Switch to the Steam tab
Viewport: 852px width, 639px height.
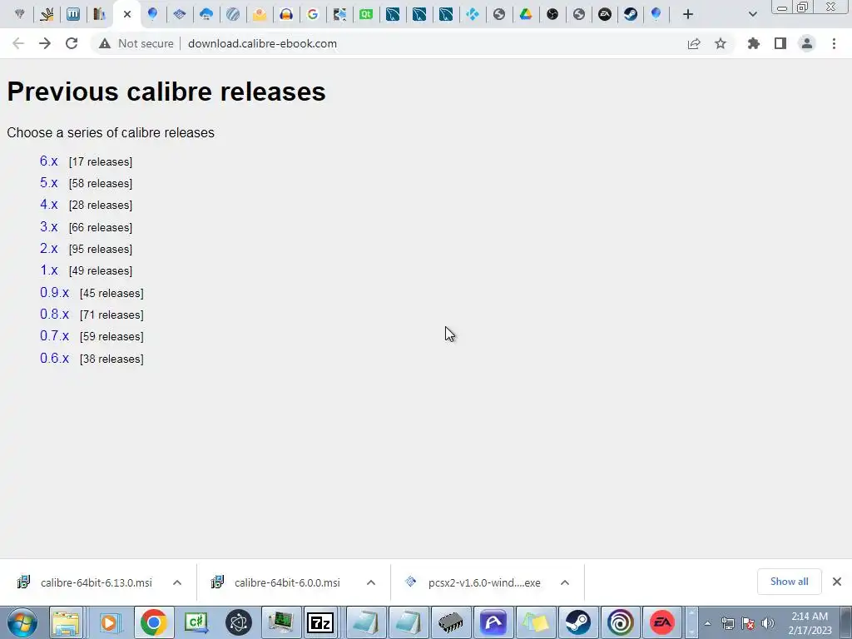pos(631,14)
